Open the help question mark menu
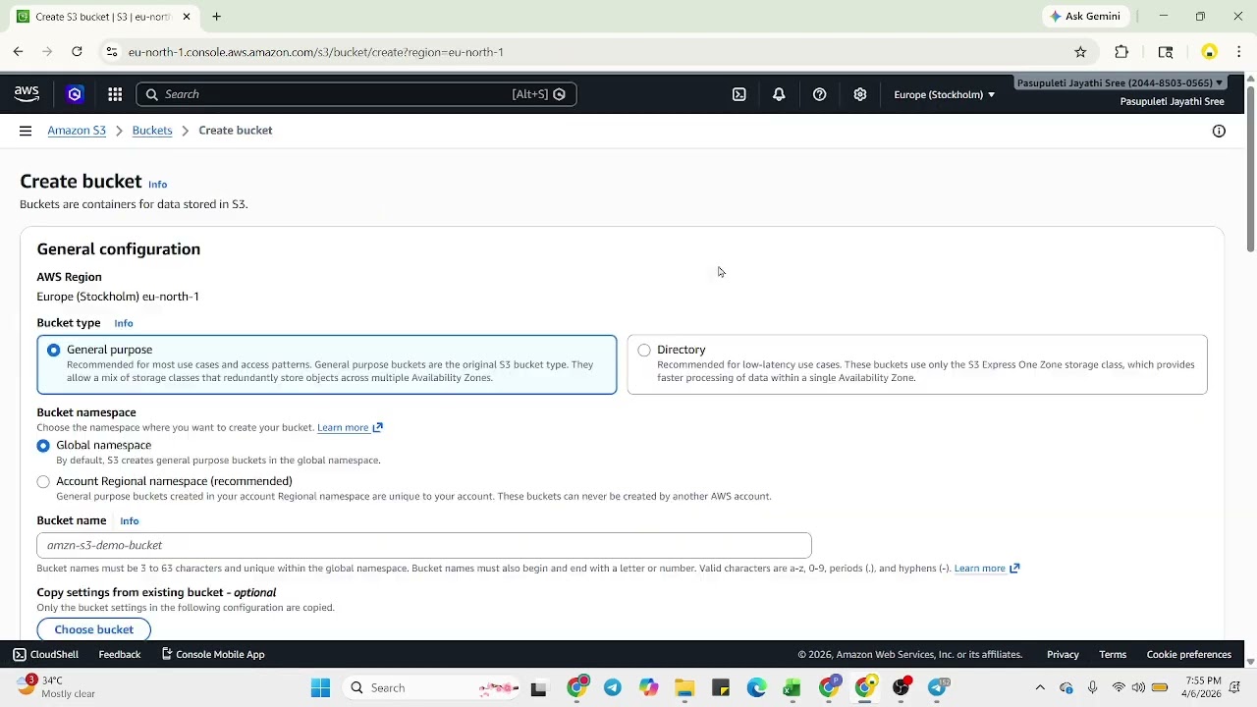The image size is (1257, 707). tap(819, 94)
